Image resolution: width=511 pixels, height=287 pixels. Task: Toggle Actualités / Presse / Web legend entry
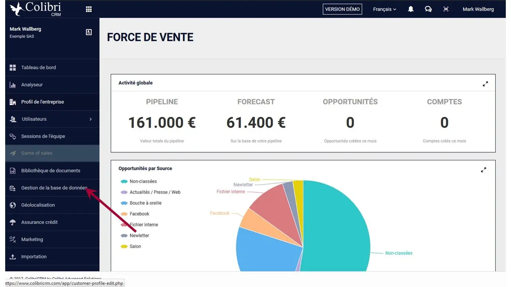point(151,192)
